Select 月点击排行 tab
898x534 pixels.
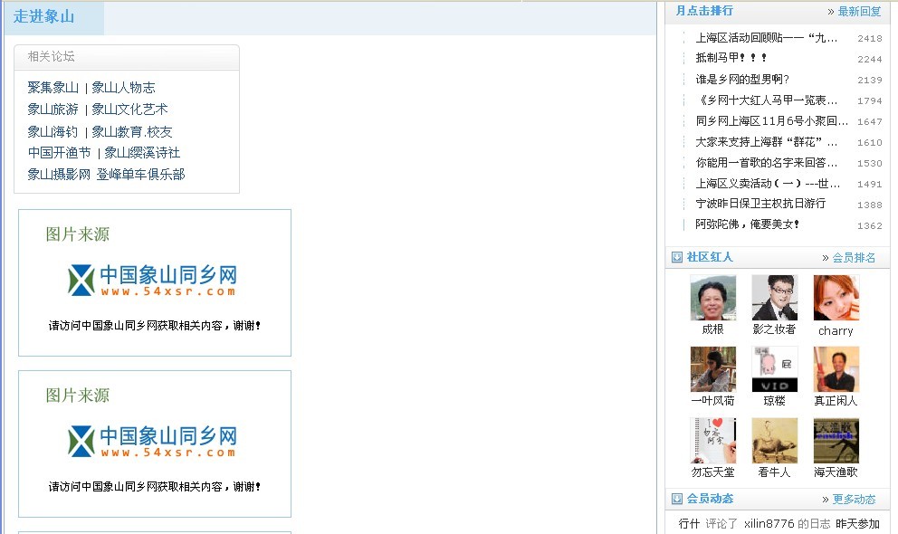(704, 11)
